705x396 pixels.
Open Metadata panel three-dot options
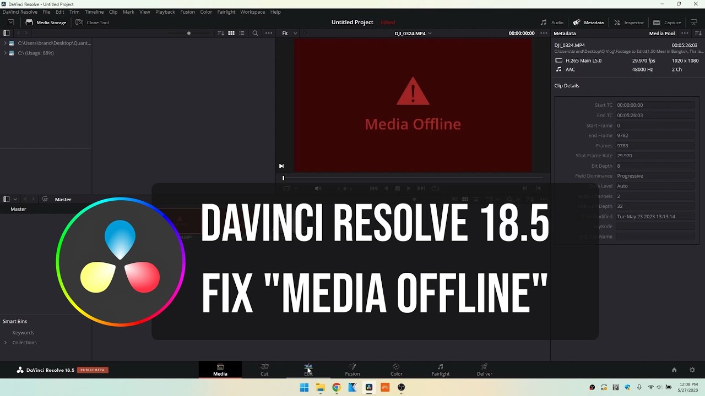coord(685,33)
